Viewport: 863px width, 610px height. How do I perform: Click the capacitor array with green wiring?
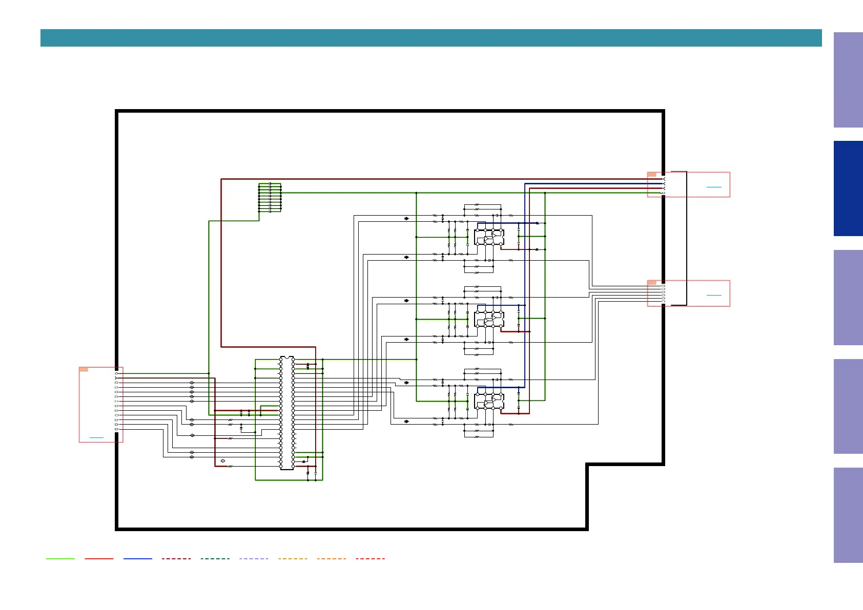pos(270,198)
